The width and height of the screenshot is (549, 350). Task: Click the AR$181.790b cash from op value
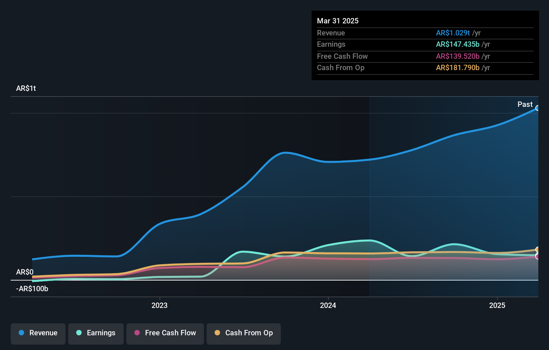pyautogui.click(x=457, y=67)
